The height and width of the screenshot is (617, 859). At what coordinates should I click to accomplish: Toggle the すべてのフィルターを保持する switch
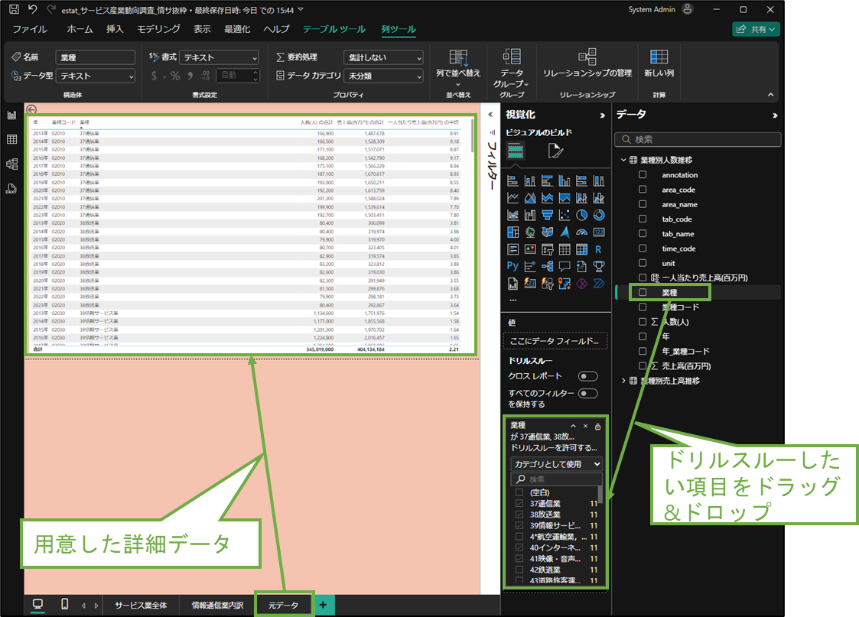(x=587, y=393)
